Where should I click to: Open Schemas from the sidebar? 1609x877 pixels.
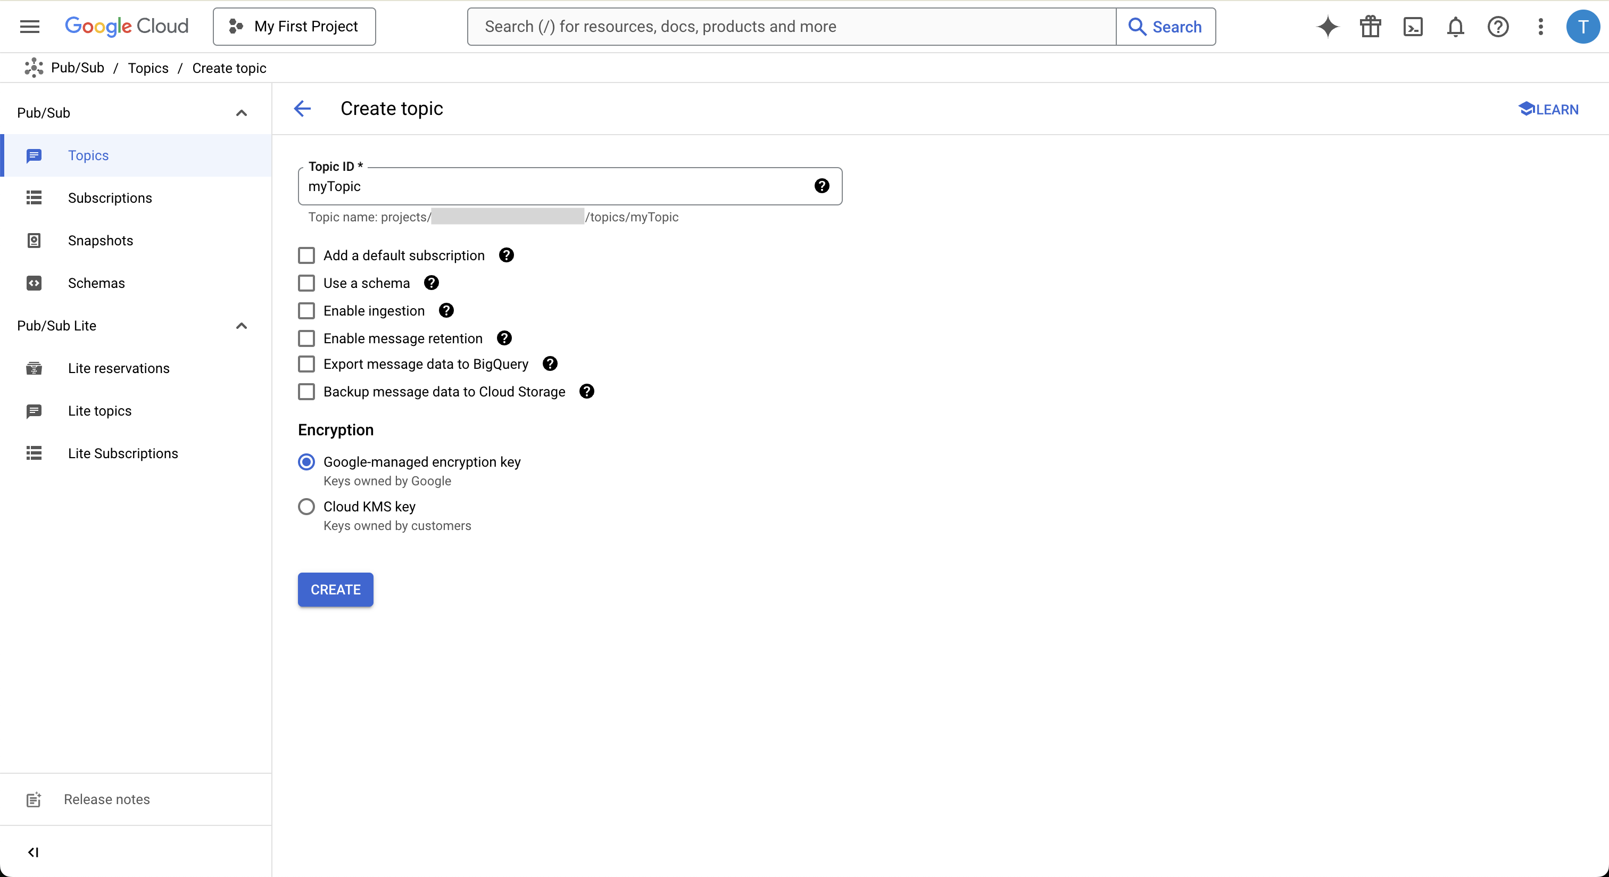pos(96,283)
